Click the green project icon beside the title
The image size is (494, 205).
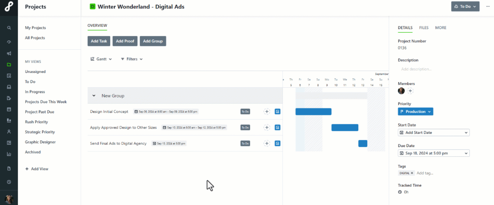point(92,6)
